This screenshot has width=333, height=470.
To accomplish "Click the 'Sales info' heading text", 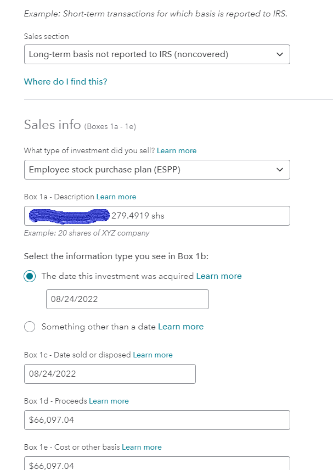I will (x=53, y=125).
